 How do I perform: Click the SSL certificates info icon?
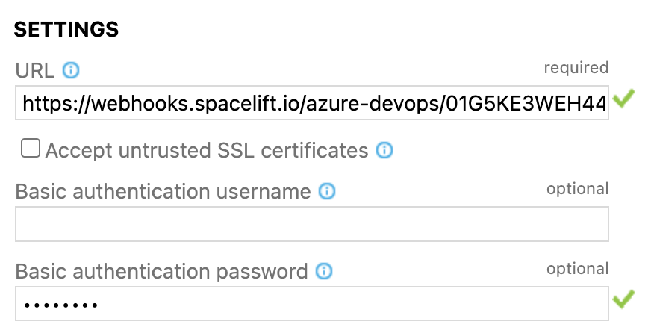384,151
